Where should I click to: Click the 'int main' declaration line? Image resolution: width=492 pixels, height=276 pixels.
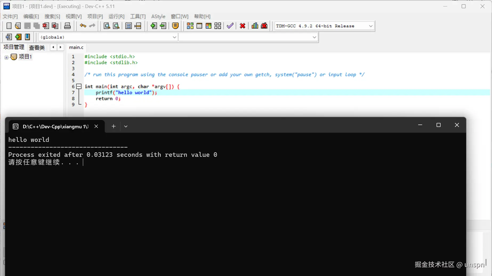132,87
